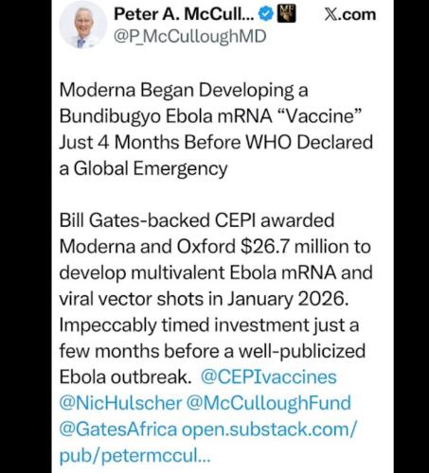
Task: Click the 'a Global Emergency' line
Action: 143,168
